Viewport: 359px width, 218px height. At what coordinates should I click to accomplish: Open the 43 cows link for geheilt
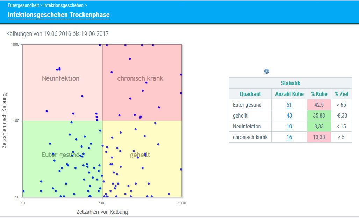(x=289, y=115)
